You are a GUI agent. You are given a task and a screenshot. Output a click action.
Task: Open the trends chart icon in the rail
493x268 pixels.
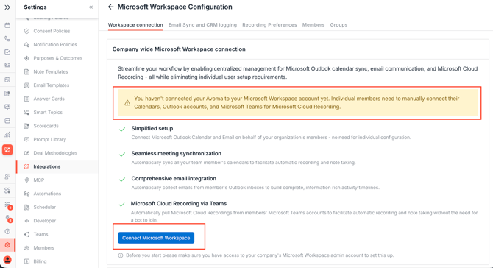pyautogui.click(x=7, y=135)
